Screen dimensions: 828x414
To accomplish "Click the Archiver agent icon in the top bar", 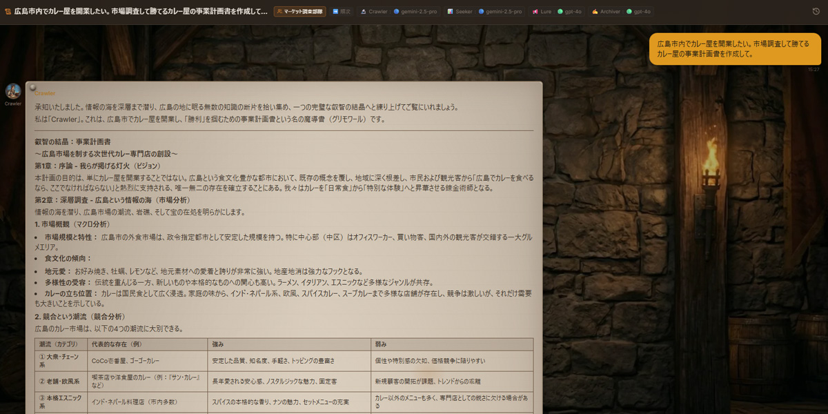I will [x=595, y=12].
